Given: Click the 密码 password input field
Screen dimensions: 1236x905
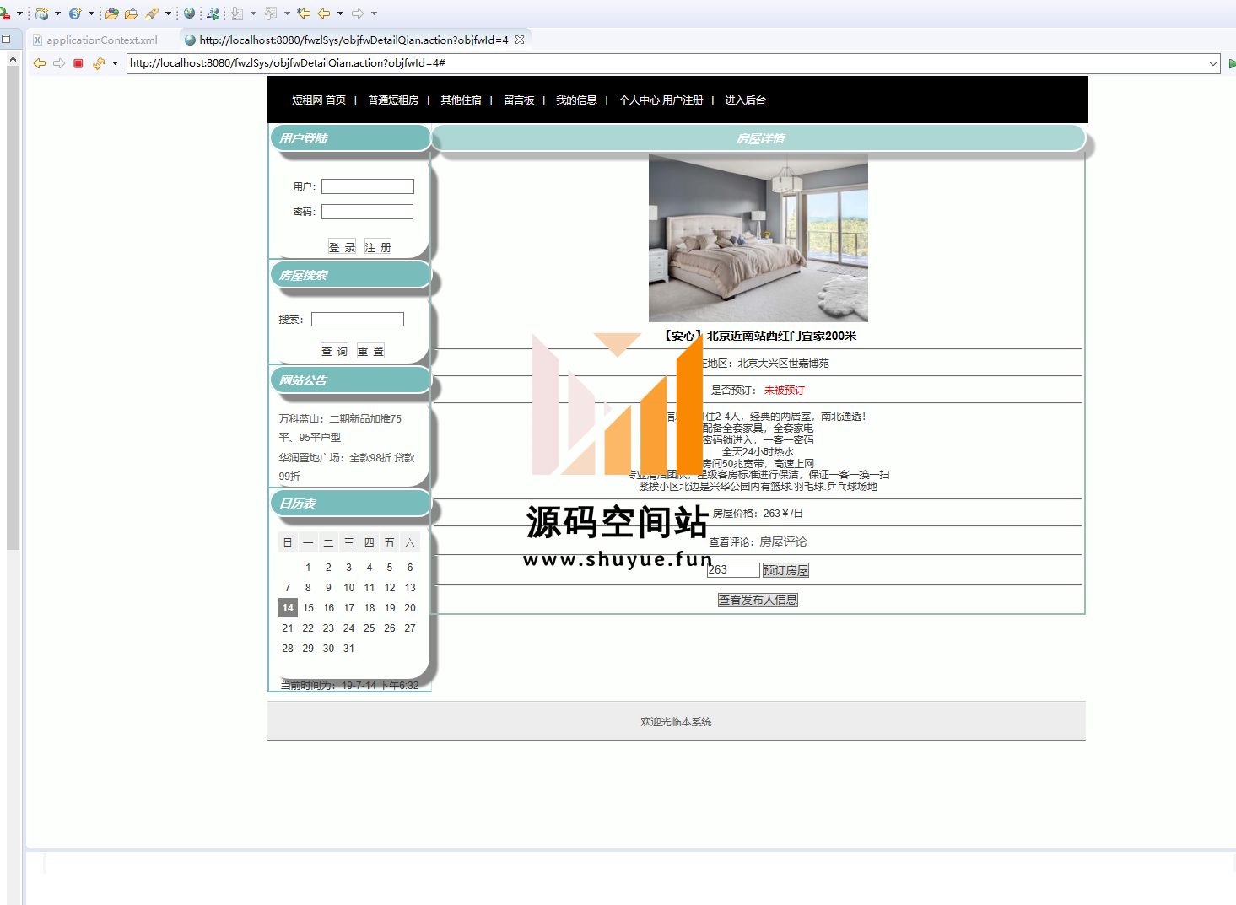Looking at the screenshot, I should (368, 212).
